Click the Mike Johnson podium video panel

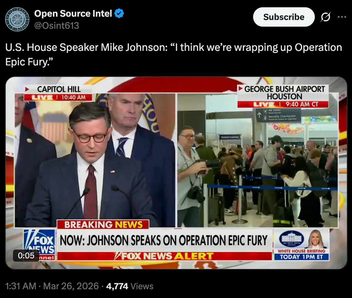click(95, 160)
